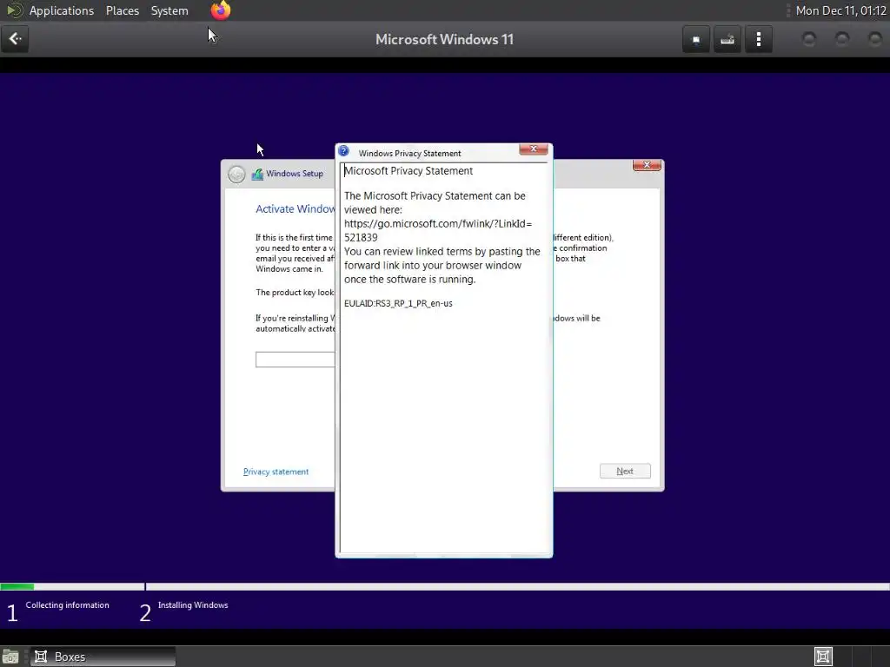Click the Collecting information step label

click(67, 605)
